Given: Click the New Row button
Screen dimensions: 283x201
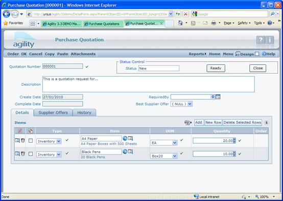Looking at the screenshot, I should coord(214,122).
